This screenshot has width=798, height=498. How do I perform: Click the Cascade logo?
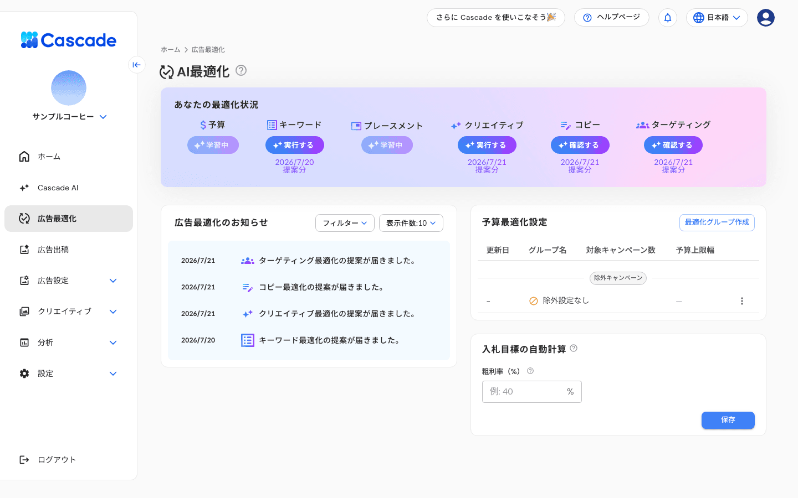pos(69,40)
